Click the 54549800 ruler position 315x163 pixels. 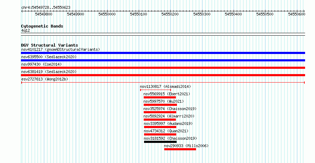pos(44,14)
